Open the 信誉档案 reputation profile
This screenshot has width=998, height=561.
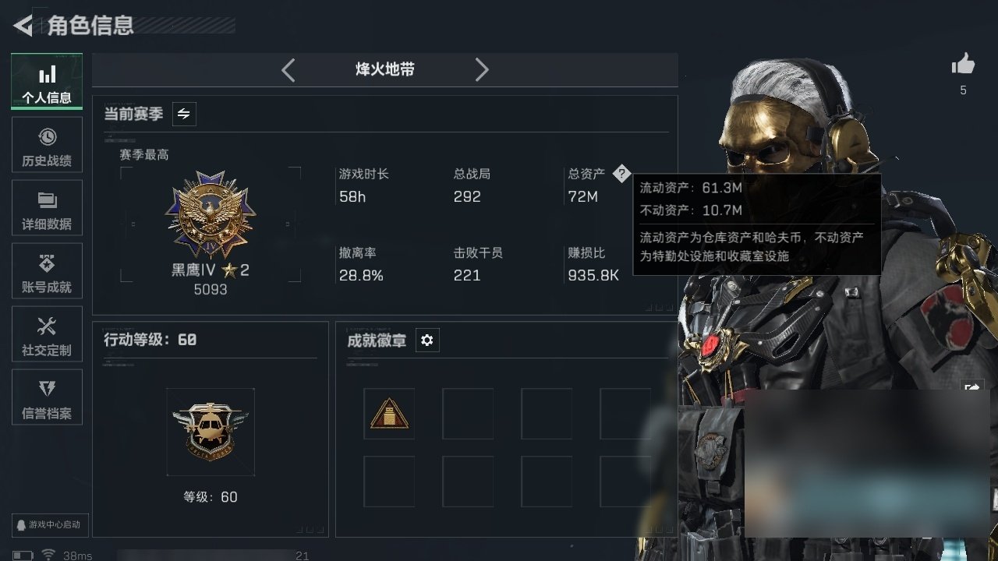click(x=47, y=397)
